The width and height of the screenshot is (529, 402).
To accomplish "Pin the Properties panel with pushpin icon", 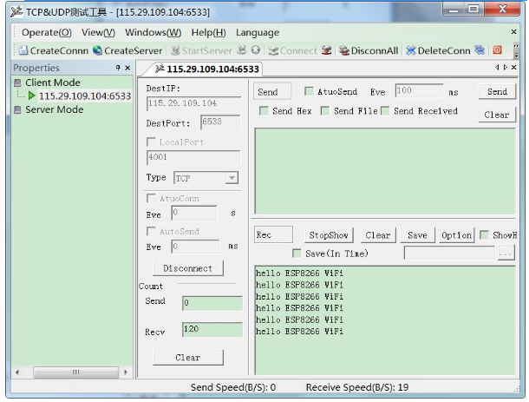I will [x=118, y=68].
